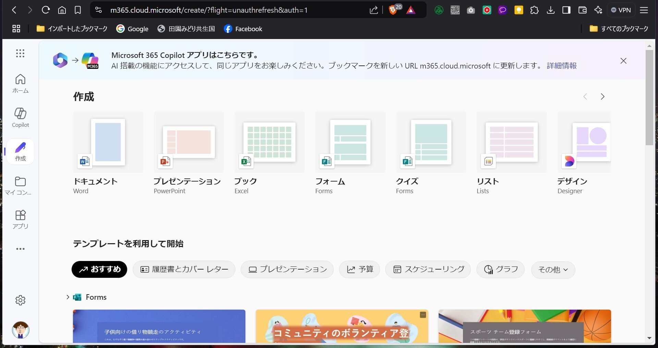Open the browser main menu
The width and height of the screenshot is (658, 348).
pyautogui.click(x=644, y=10)
